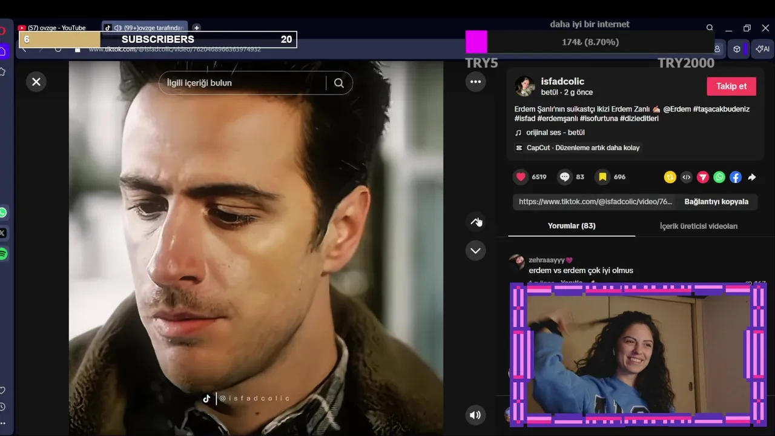Open isfadcolic username link
The image size is (775, 436).
pos(562,81)
